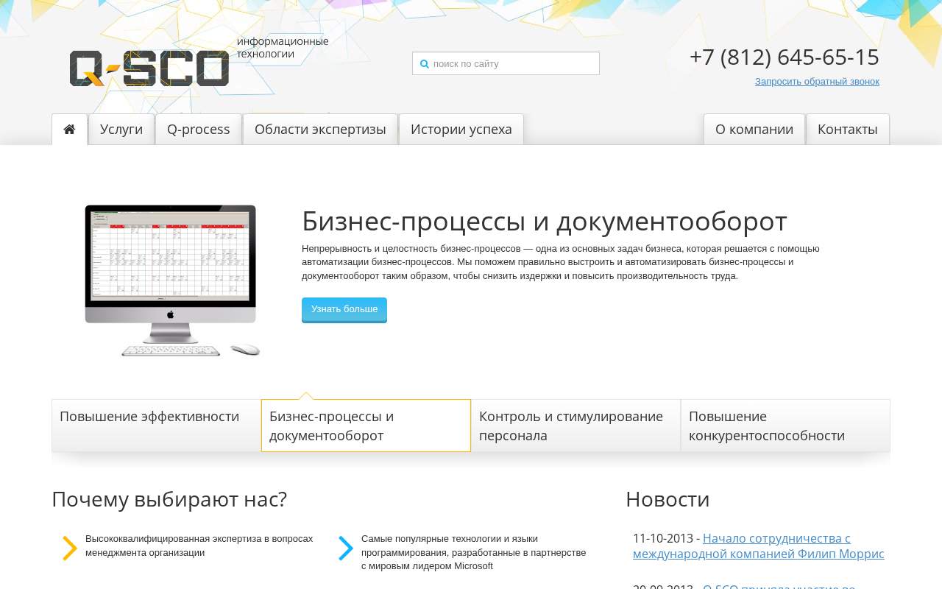
Task: Open the Контакты page
Action: click(x=848, y=130)
